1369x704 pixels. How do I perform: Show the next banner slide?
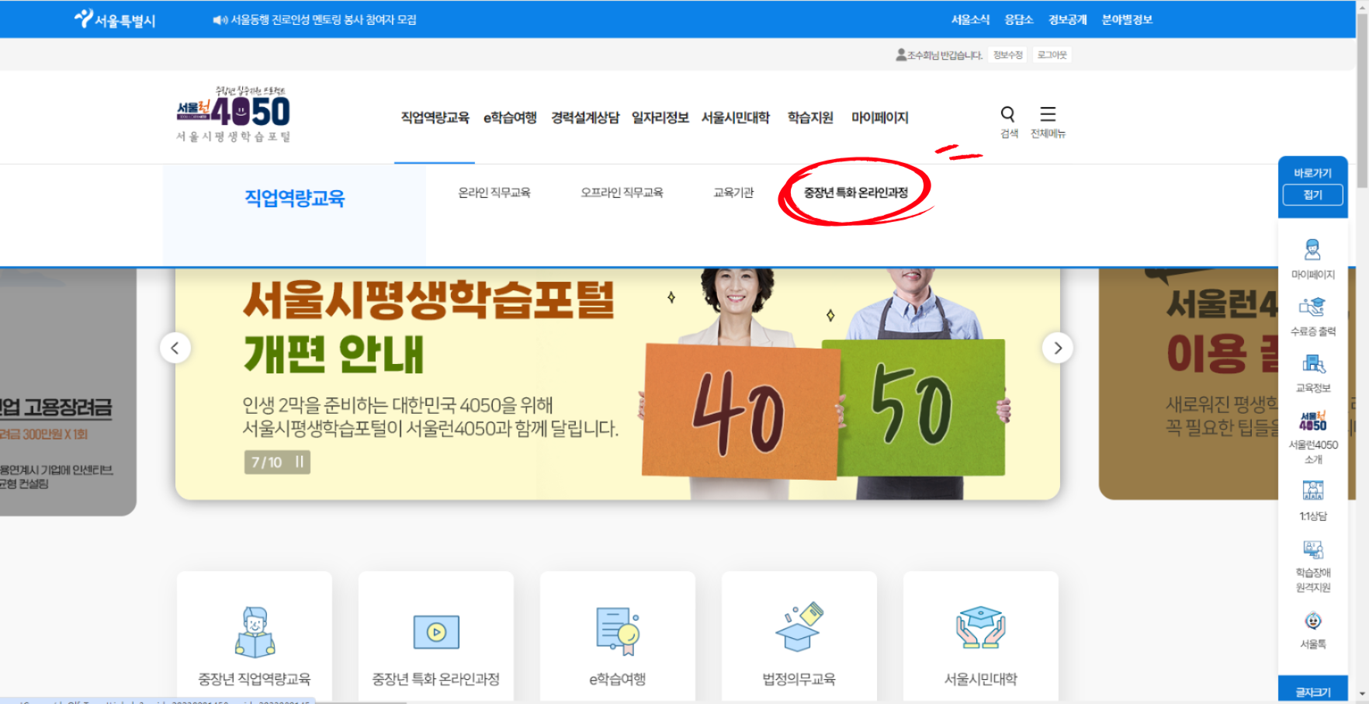pyautogui.click(x=1058, y=348)
